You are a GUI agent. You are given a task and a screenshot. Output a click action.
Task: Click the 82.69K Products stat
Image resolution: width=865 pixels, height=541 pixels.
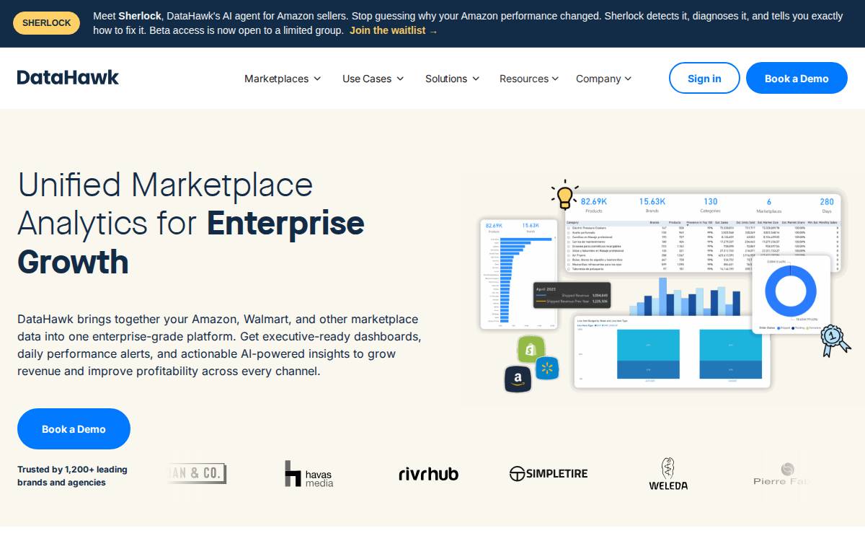coord(594,205)
